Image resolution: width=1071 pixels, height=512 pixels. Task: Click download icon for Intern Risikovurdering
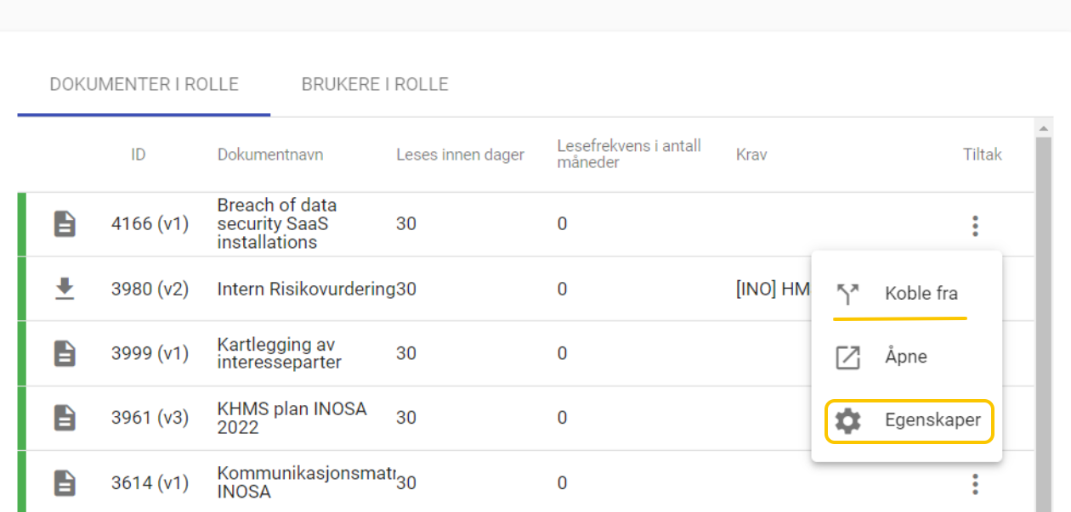point(65,290)
